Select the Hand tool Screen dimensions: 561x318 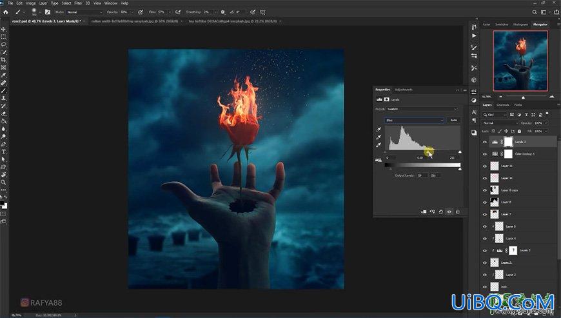pyautogui.click(x=4, y=175)
